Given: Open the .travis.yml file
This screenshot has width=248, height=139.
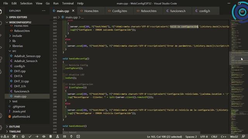Looking at the screenshot, I should pos(19,112).
